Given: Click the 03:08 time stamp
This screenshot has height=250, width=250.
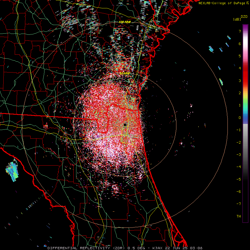Looking at the screenshot, I should pos(197,248).
